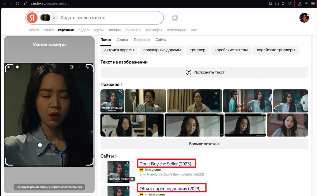Click the white crop point on photo
Image resolution: width=317 pixels, height=196 pixels.
(40, 145)
